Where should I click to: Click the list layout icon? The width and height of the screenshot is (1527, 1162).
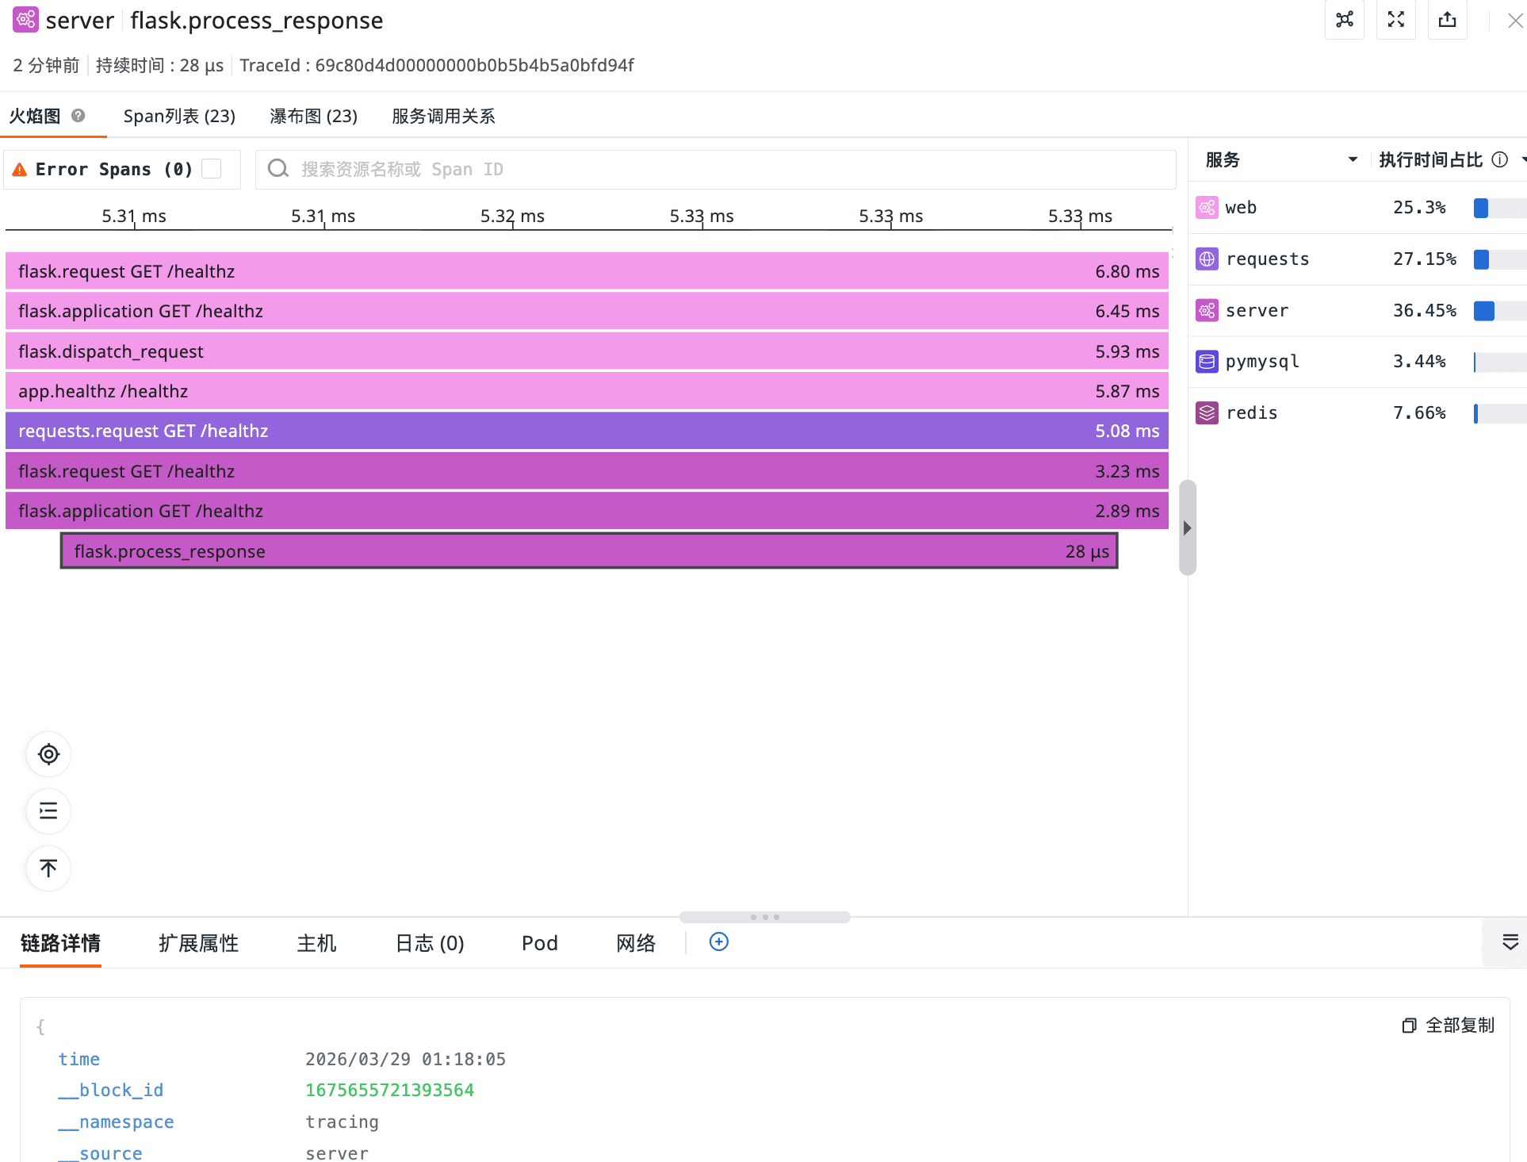[x=48, y=811]
